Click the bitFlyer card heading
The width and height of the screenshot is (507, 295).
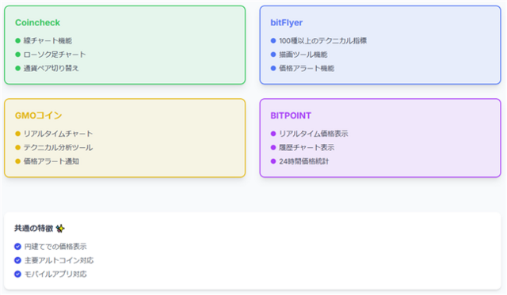287,23
